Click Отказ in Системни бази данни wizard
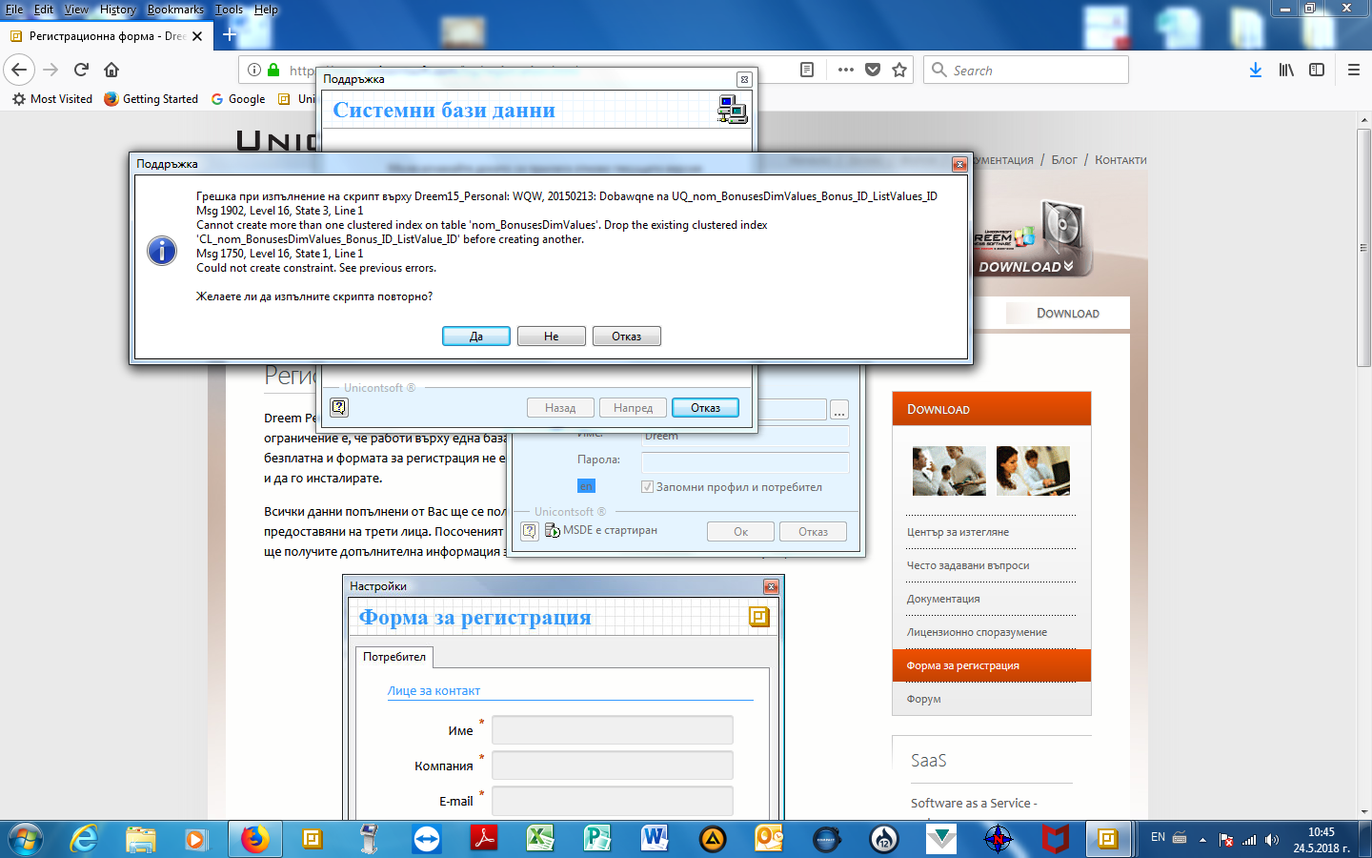This screenshot has height=858, width=1372. point(705,408)
